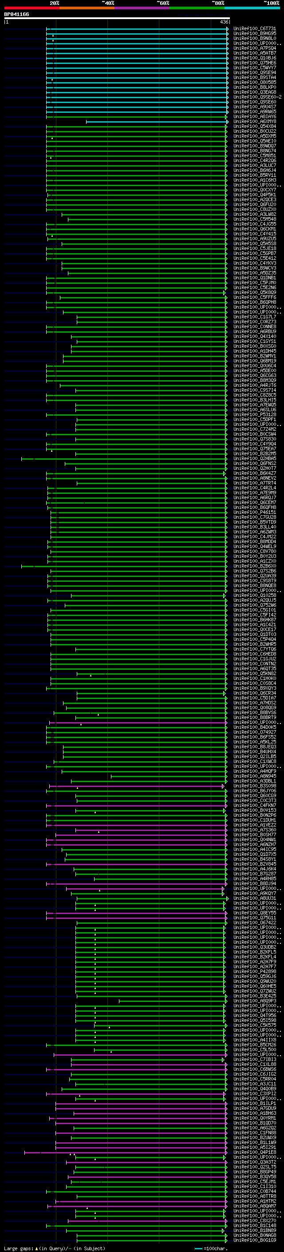Click the label UniRef100_C1I310
The image size is (284, 1252).
pos(254,1186)
